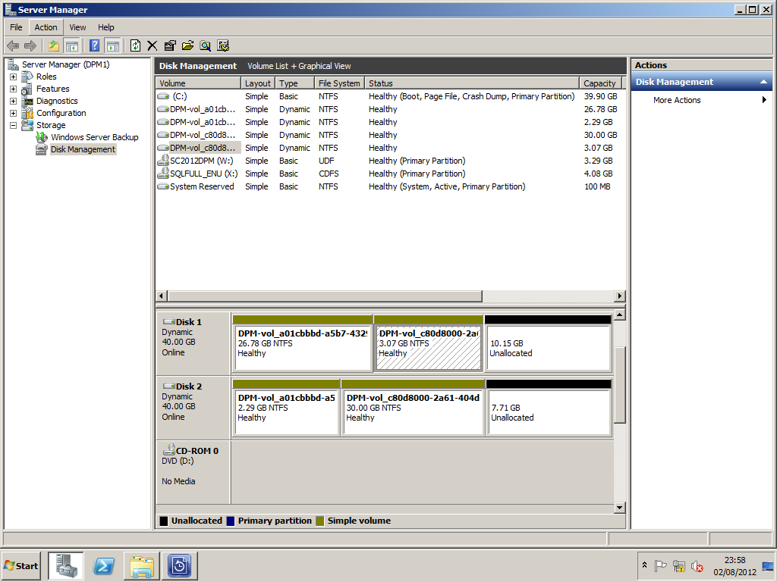Sort by the Layout column header
The image size is (777, 582).
[258, 83]
